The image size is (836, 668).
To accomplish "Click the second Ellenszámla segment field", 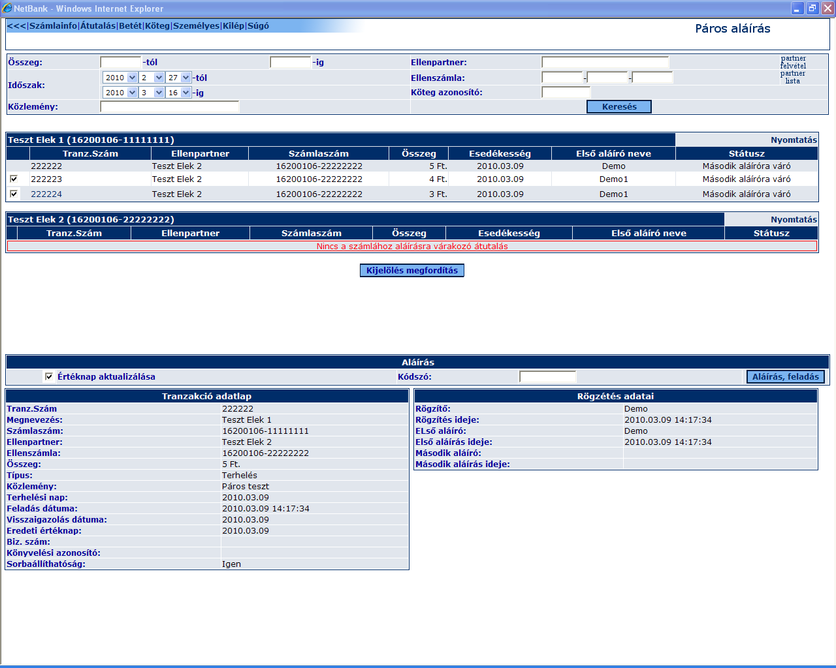I will point(607,77).
